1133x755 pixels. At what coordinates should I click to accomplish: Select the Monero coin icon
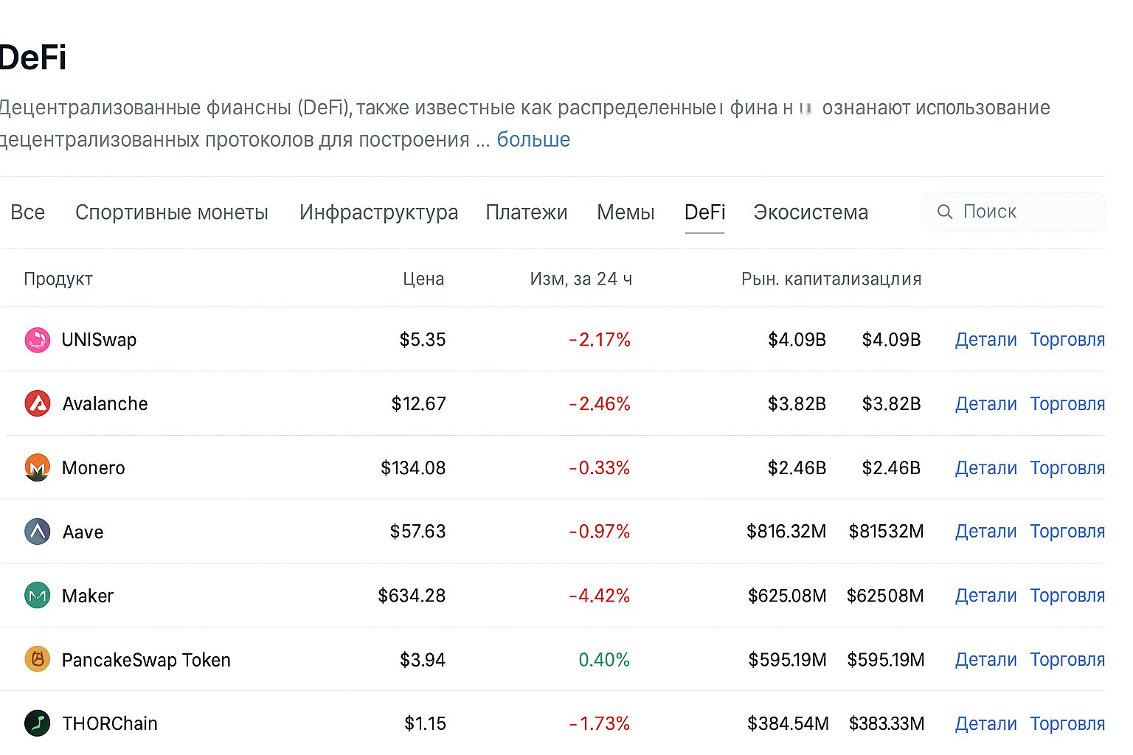click(37, 467)
